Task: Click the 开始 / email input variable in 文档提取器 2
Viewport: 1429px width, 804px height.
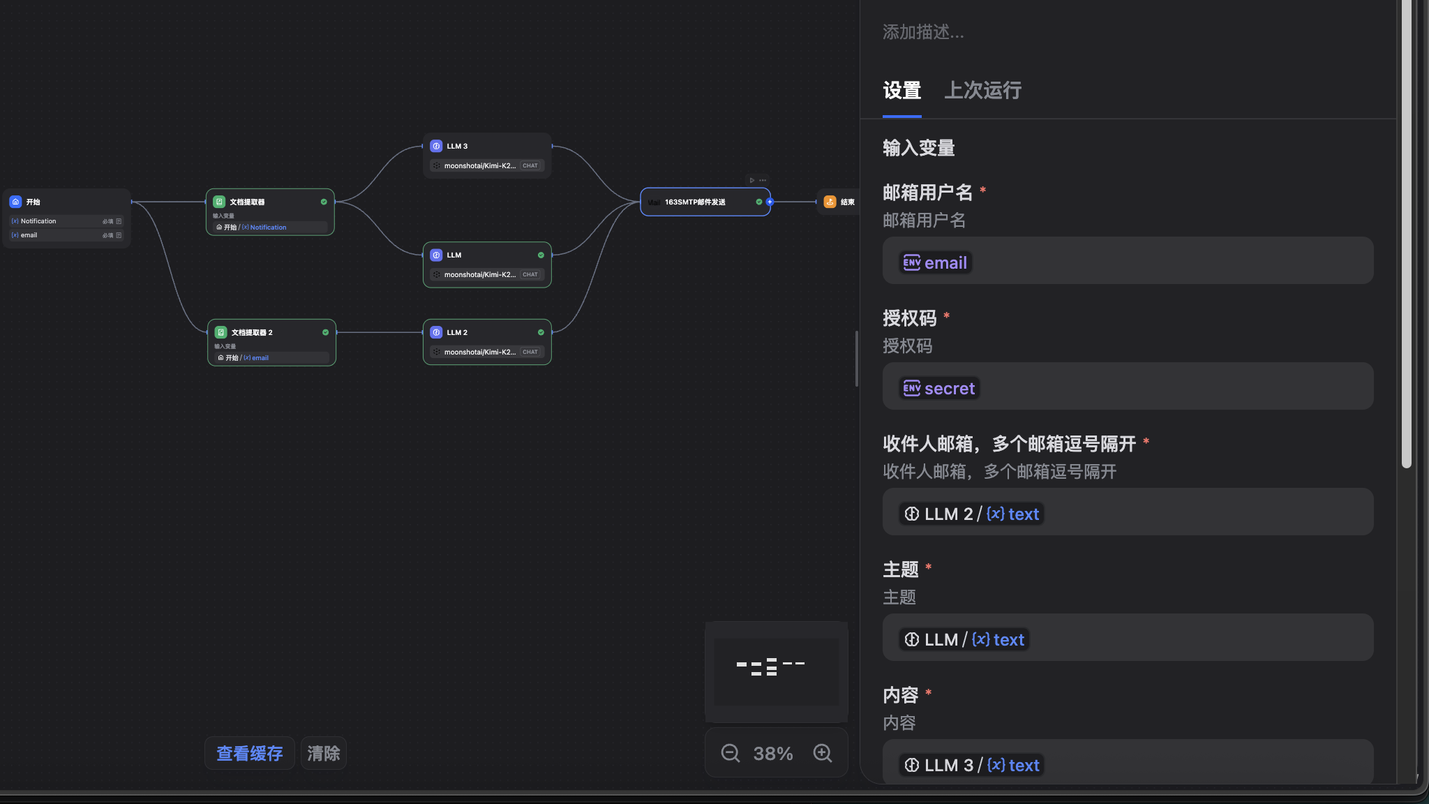Action: coord(271,357)
